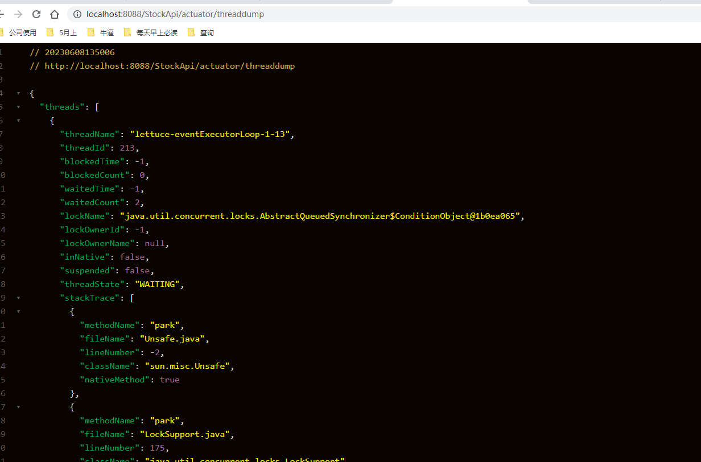
Task: Click the threadId value 213
Action: point(127,148)
